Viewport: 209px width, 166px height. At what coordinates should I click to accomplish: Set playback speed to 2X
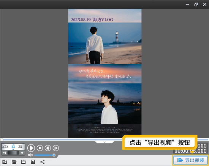pos(20,147)
